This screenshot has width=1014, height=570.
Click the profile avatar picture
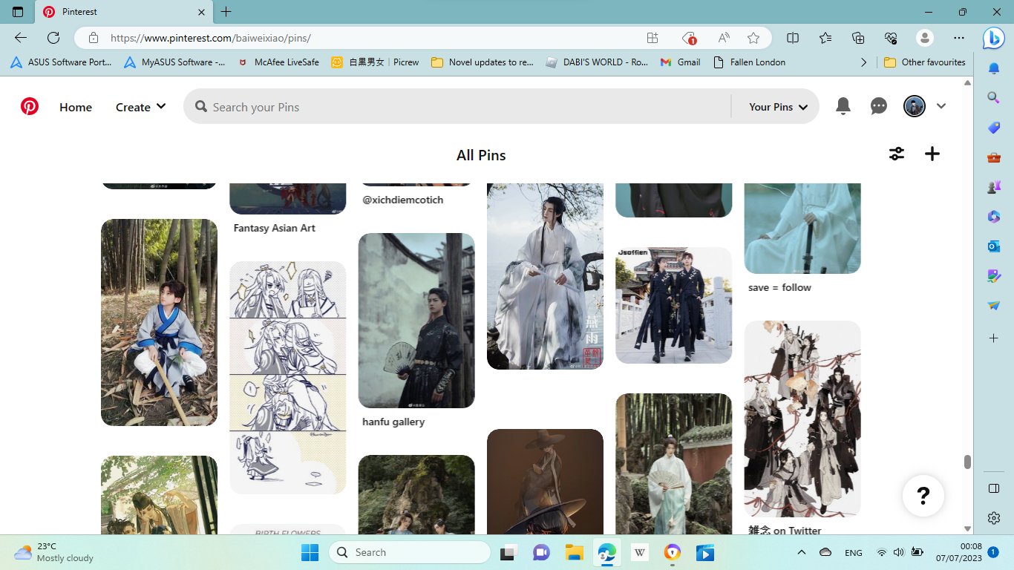pyautogui.click(x=914, y=107)
